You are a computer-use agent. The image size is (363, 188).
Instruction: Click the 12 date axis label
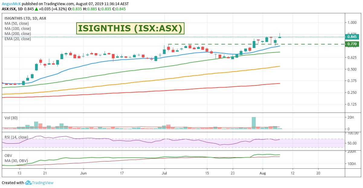pyautogui.click(x=293, y=173)
